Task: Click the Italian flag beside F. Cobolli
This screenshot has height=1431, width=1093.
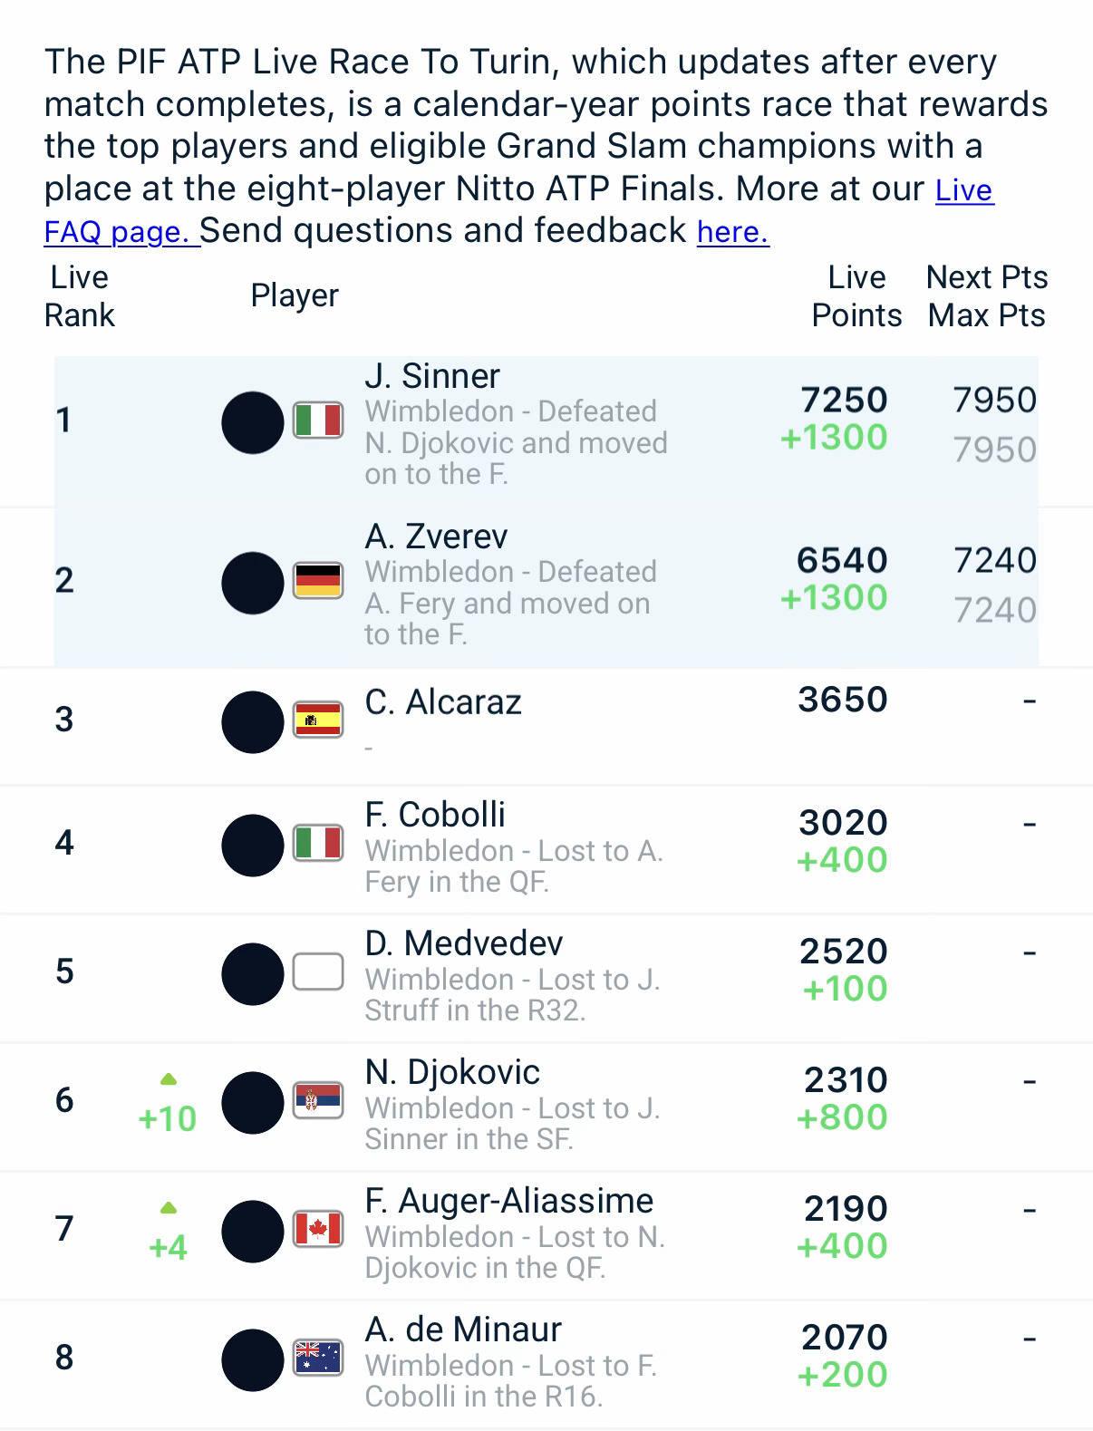Action: coord(318,844)
